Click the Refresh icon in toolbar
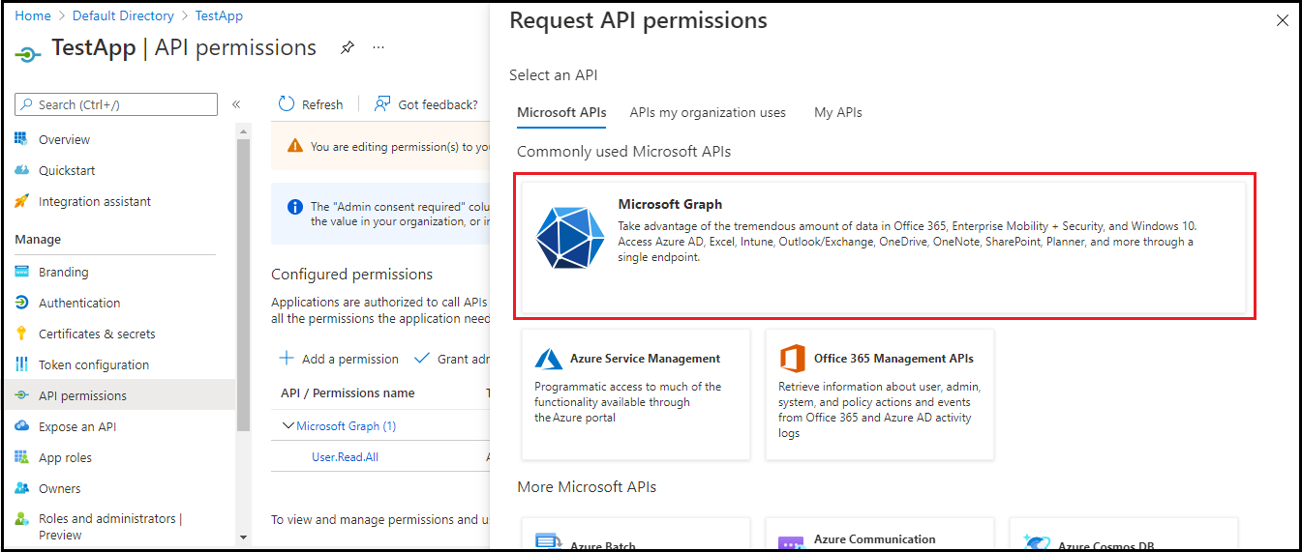Image resolution: width=1302 pixels, height=552 pixels. pyautogui.click(x=287, y=103)
